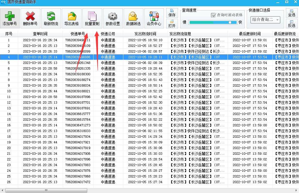
Task: Sort by 序号 column header
Action: 9,34
